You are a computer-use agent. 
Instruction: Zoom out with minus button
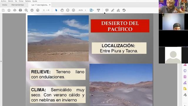68,10
